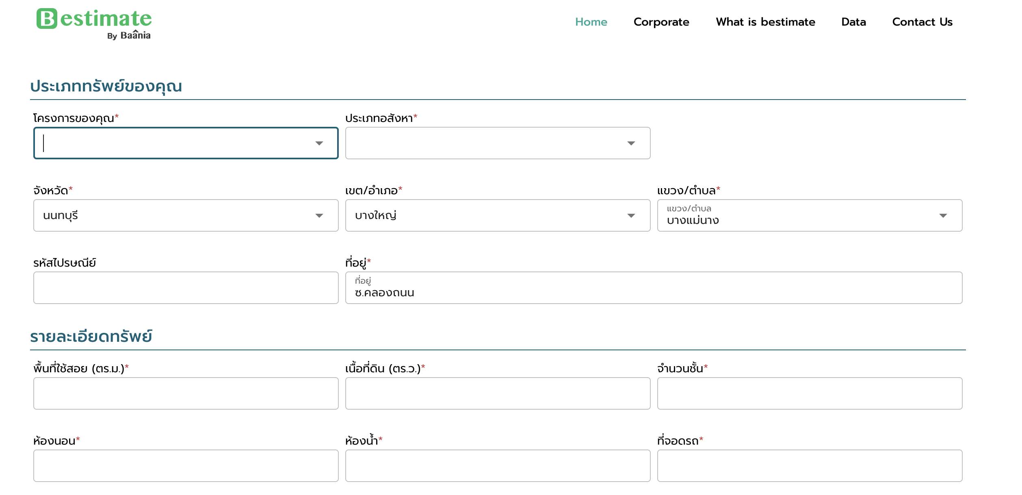Expand the โครงการของคุณ dropdown arrow
The height and width of the screenshot is (495, 1022).
319,143
